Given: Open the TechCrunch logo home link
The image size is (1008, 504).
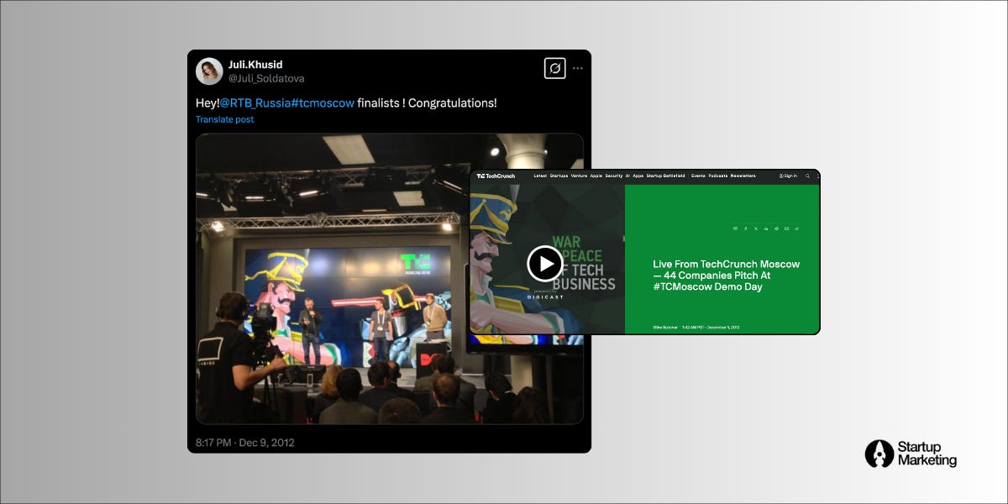Looking at the screenshot, I should [496, 176].
